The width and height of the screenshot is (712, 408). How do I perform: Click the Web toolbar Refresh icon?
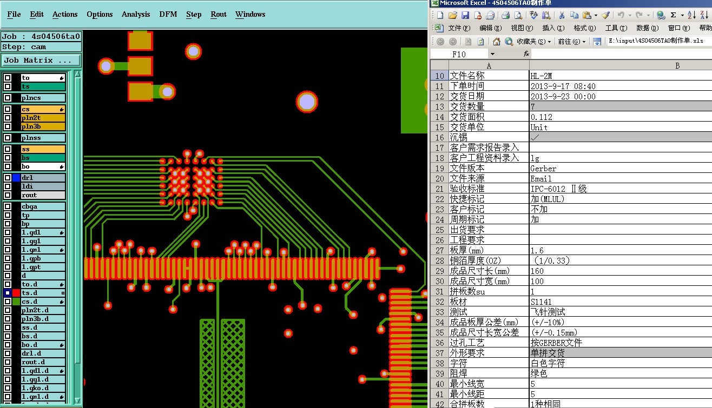[480, 42]
